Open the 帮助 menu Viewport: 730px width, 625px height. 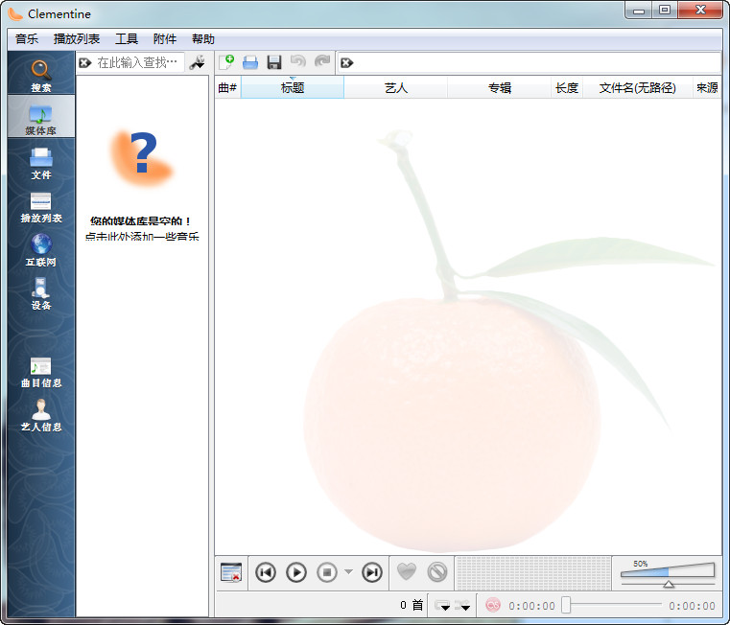coord(203,39)
